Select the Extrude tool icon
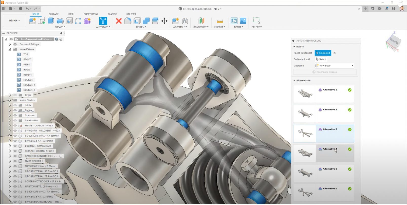 point(51,21)
